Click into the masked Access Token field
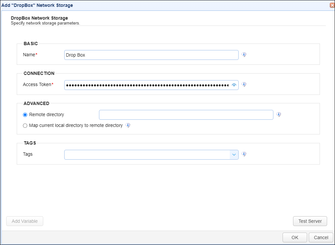 coord(147,85)
